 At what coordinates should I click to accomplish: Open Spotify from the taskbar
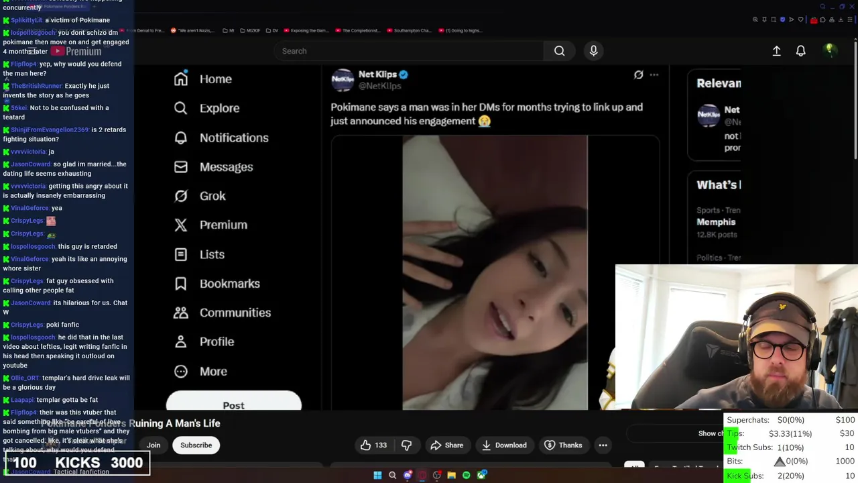(466, 476)
